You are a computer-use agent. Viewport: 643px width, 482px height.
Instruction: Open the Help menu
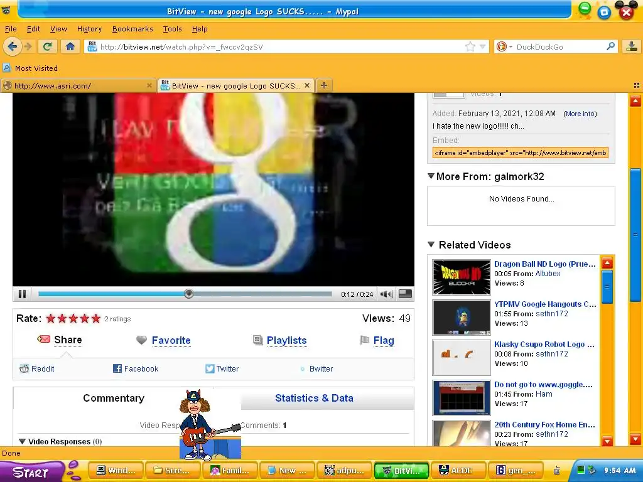(200, 29)
